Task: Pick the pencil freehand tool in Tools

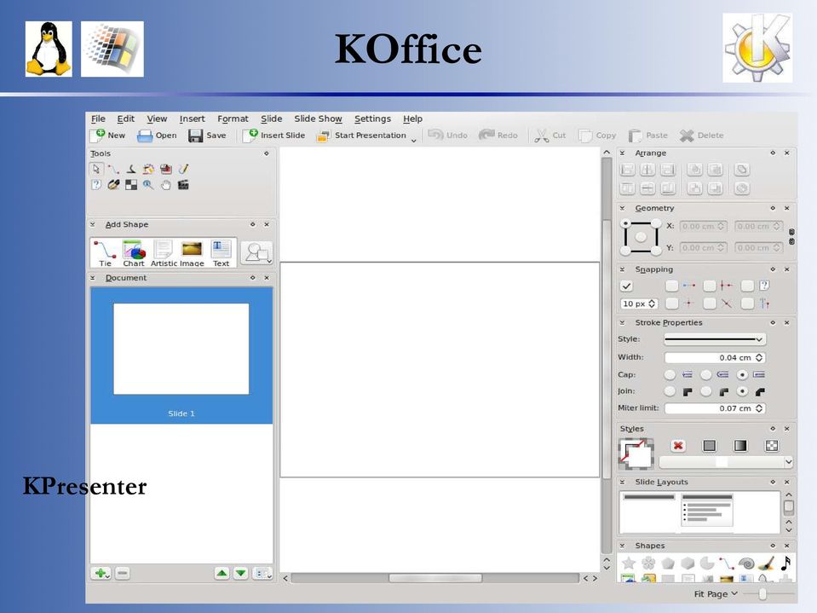Action: pyautogui.click(x=183, y=169)
